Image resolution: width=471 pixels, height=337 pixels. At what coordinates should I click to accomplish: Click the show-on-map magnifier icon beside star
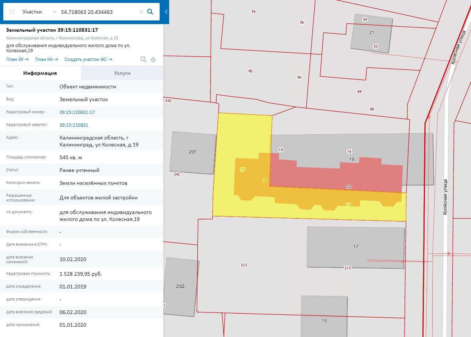(144, 60)
